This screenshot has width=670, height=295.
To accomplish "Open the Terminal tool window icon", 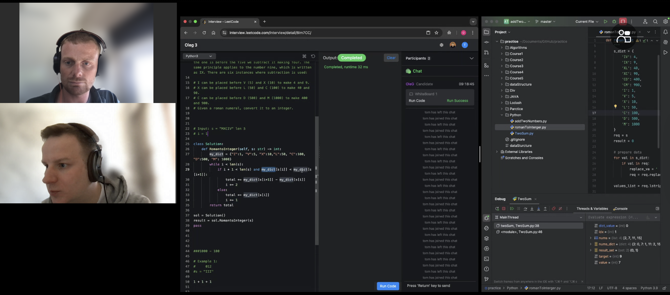I will [x=486, y=259].
